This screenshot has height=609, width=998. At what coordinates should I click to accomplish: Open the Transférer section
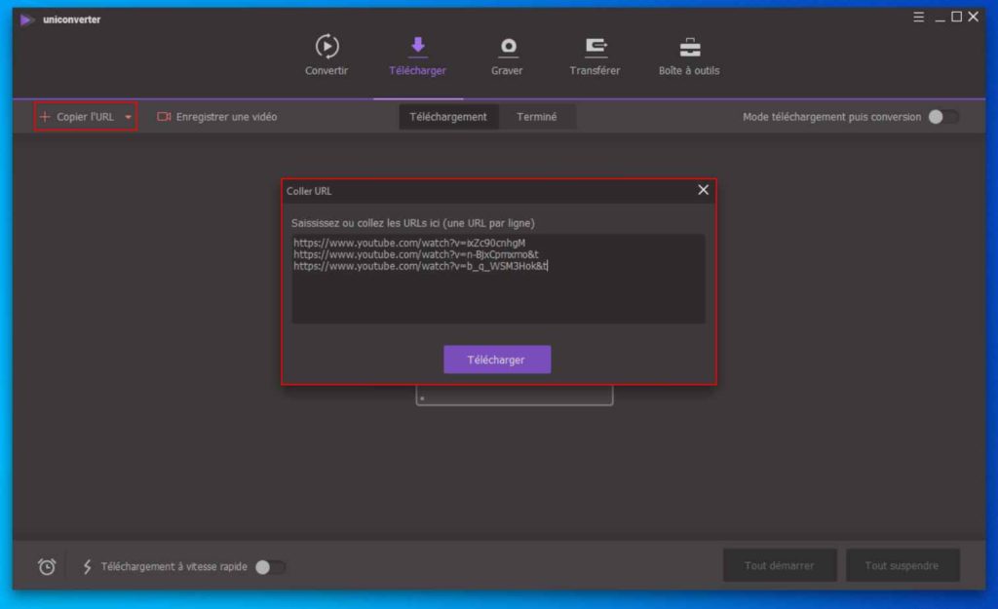pyautogui.click(x=595, y=56)
